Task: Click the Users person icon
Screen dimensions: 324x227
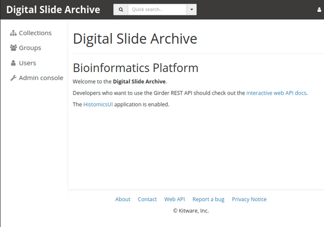Action: click(x=13, y=63)
